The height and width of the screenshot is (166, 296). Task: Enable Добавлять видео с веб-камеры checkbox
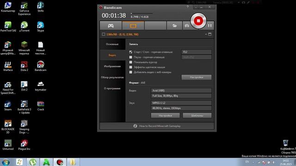pos(130,72)
